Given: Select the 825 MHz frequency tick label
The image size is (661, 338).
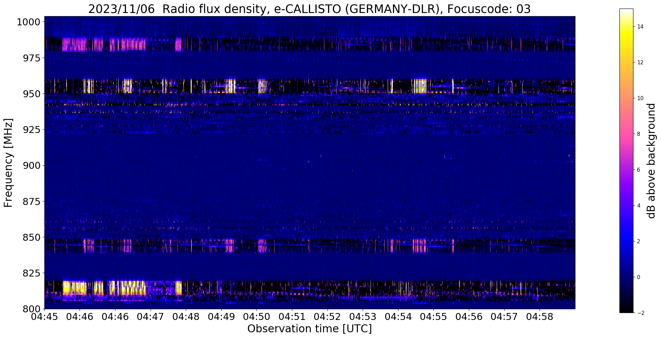Looking at the screenshot, I should pyautogui.click(x=31, y=273).
